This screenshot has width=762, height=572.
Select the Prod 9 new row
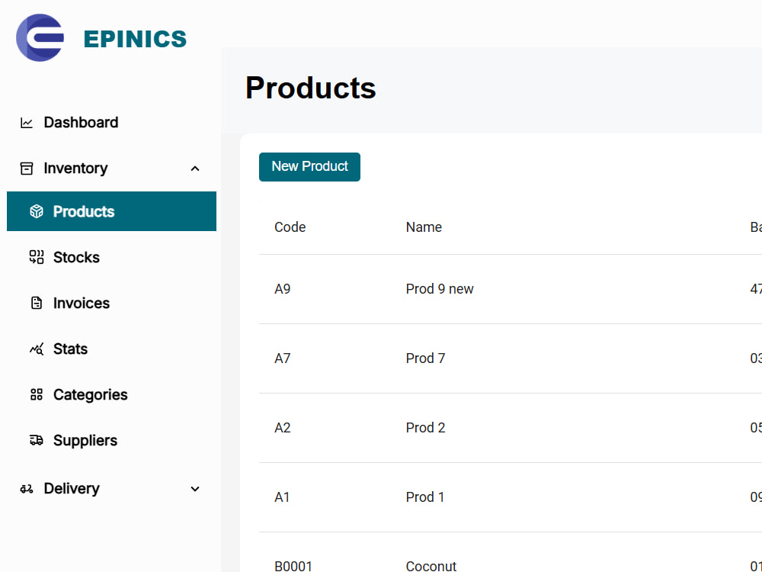[511, 289]
